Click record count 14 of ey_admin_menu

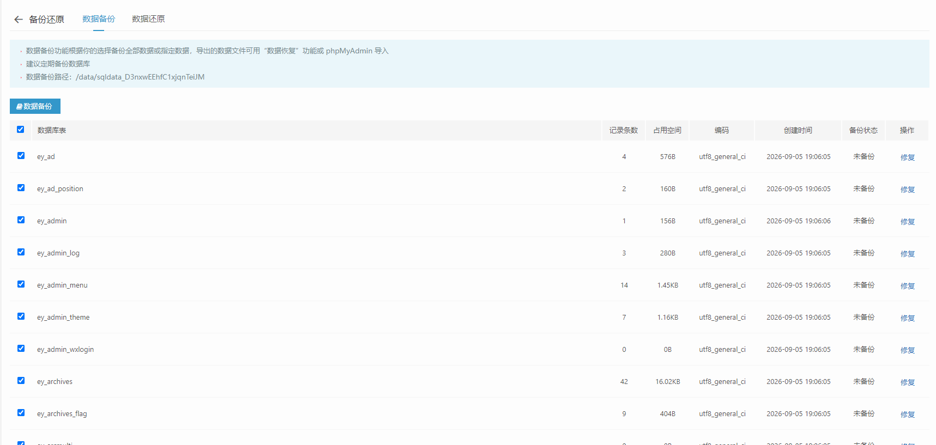(624, 285)
